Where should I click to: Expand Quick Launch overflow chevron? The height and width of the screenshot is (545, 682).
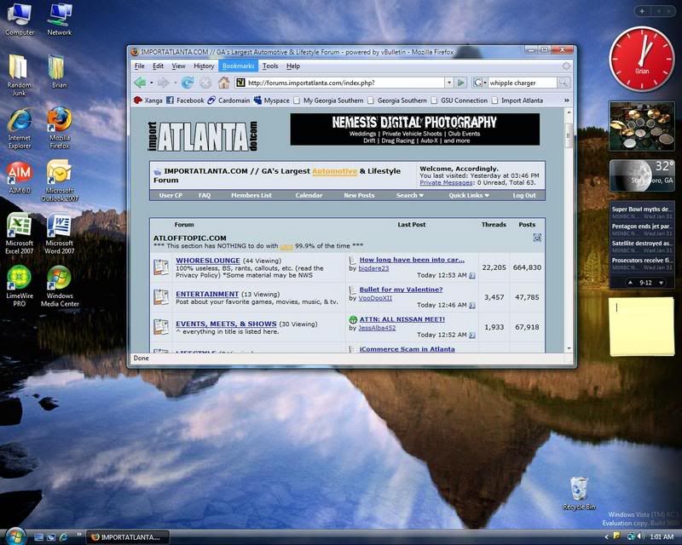[x=78, y=534]
